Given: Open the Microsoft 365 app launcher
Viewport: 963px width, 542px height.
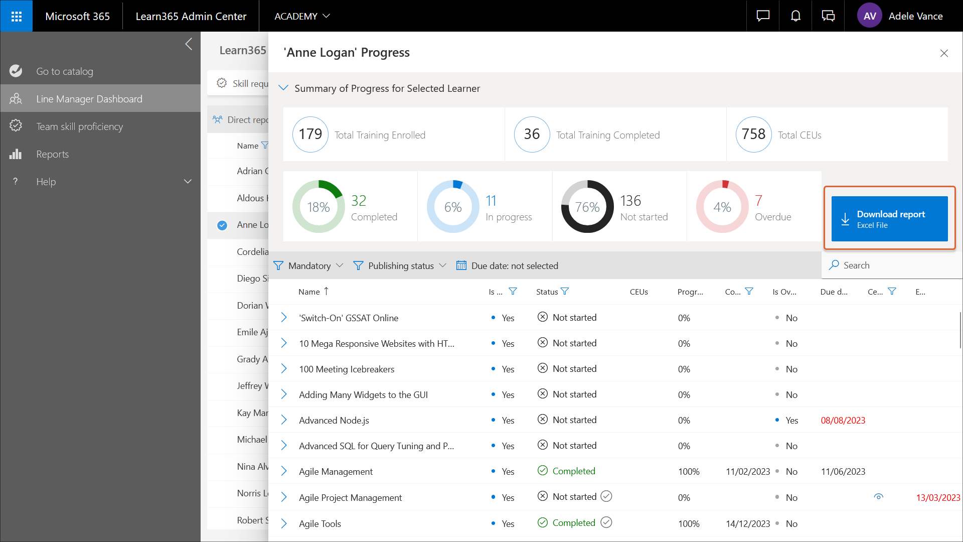Looking at the screenshot, I should [16, 16].
